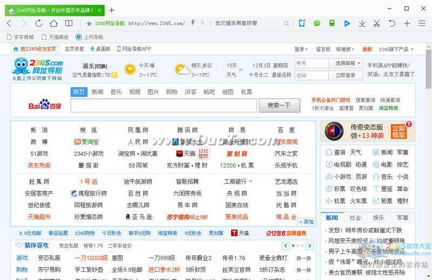Click the lightning speed mode icon

pyautogui.click(x=193, y=23)
